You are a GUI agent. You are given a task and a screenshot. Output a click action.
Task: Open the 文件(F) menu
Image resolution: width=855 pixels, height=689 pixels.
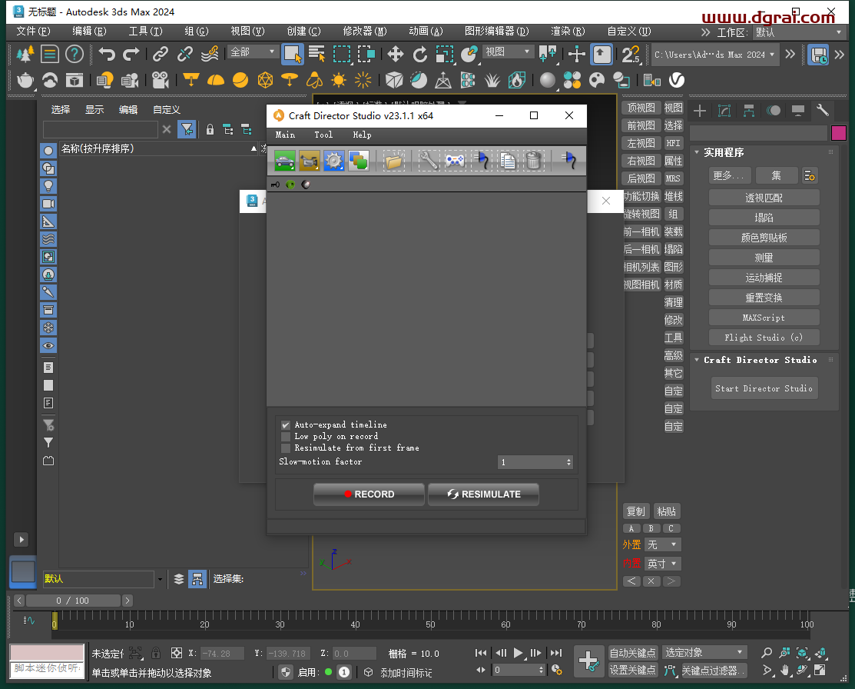pos(33,31)
